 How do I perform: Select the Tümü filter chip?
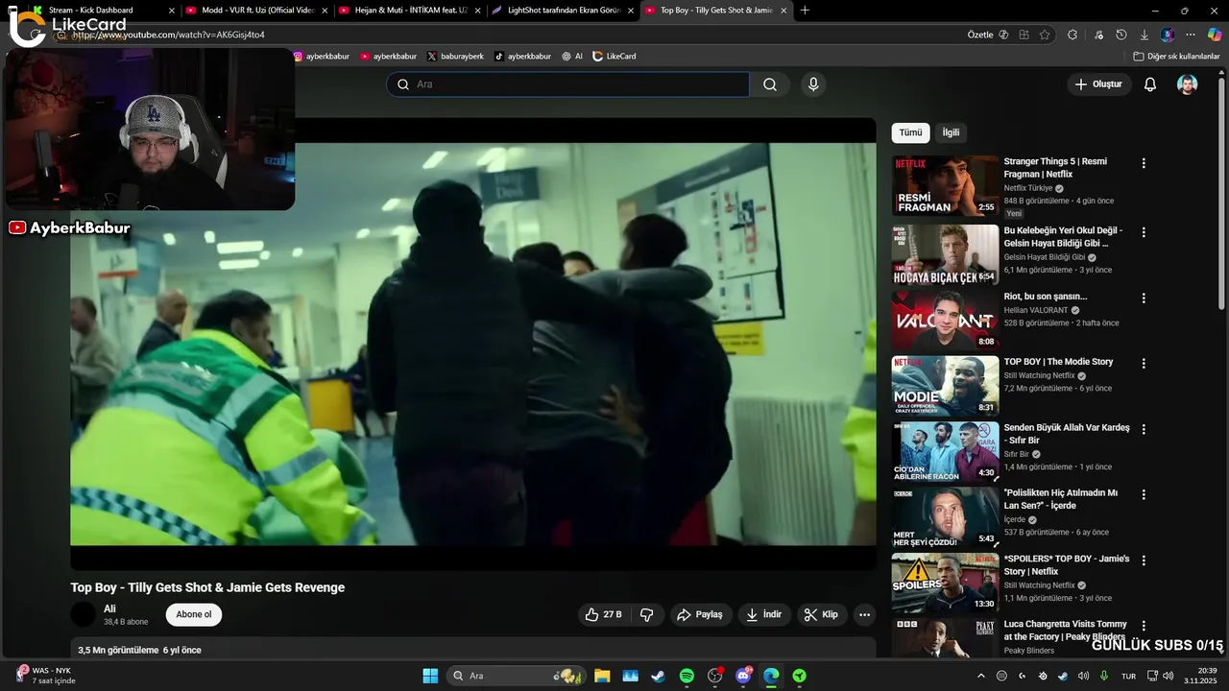click(x=910, y=132)
